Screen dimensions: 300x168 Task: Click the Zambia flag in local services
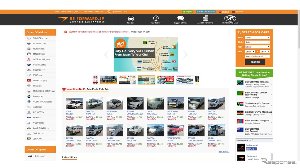tap(240, 93)
